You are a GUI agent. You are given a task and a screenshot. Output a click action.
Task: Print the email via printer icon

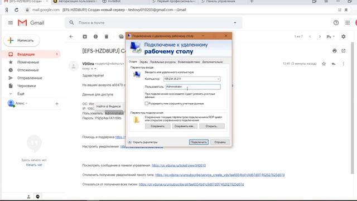point(335,51)
